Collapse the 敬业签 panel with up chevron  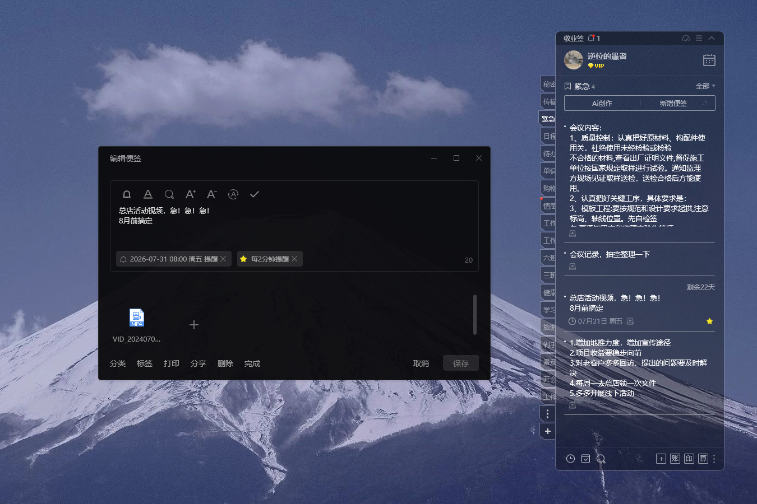712,38
